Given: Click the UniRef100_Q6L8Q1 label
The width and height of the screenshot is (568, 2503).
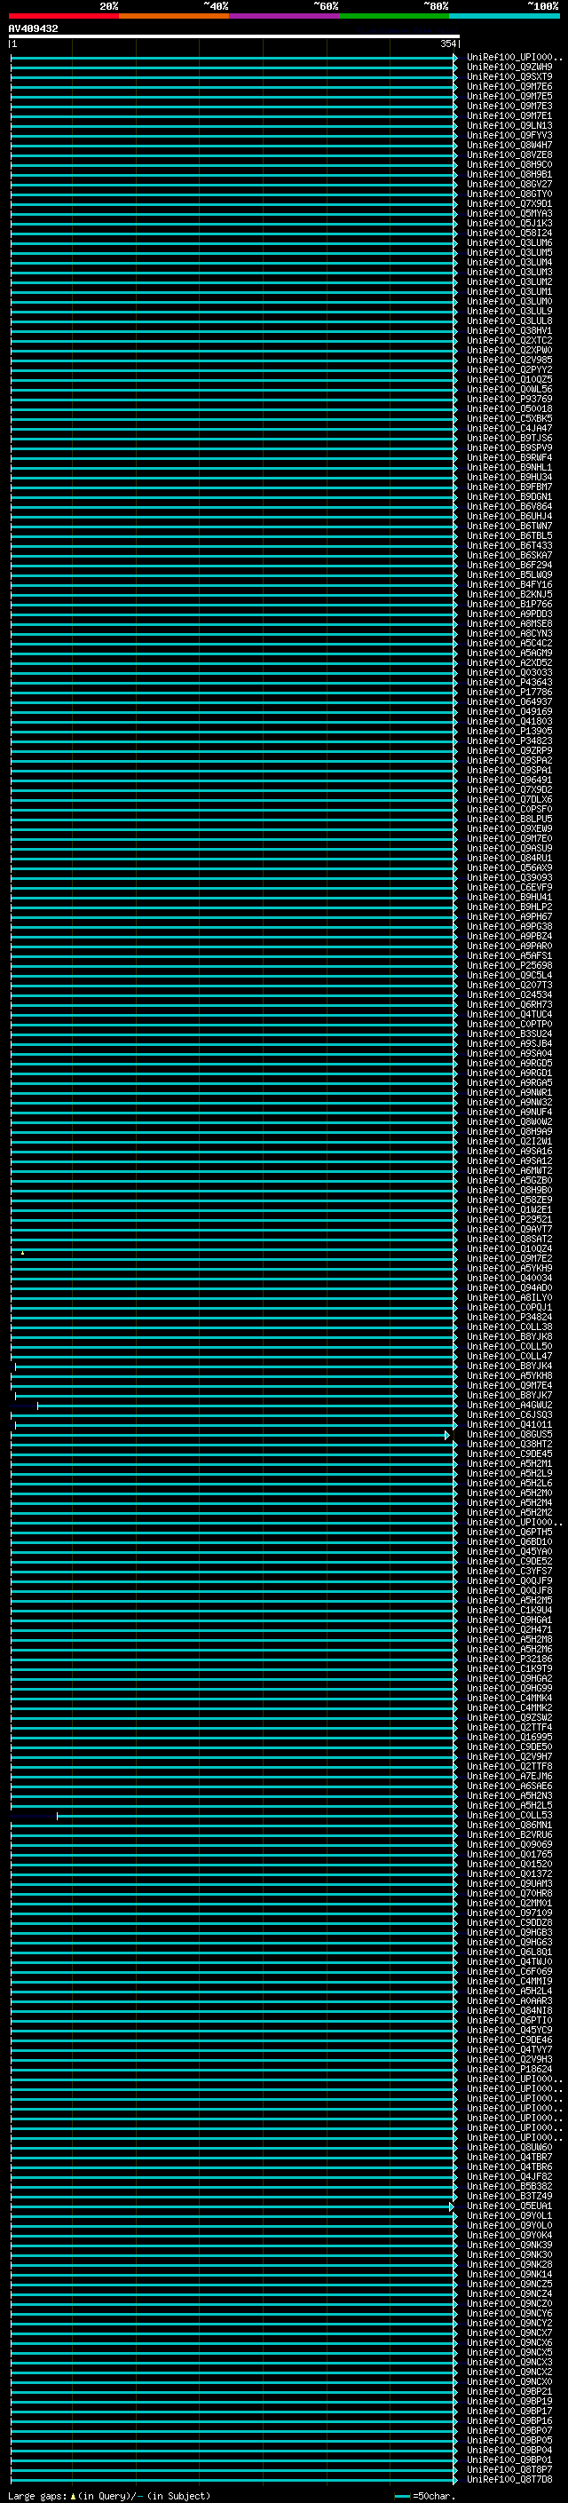Looking at the screenshot, I should (509, 1952).
